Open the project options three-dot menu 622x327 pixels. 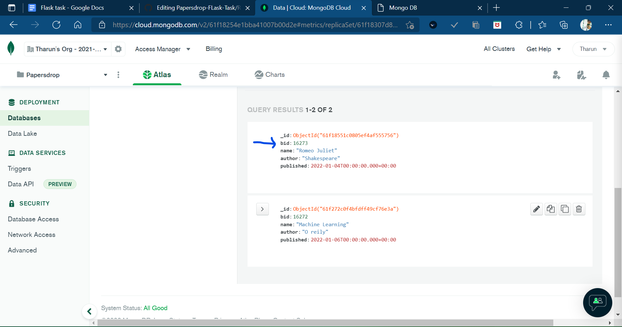(118, 75)
